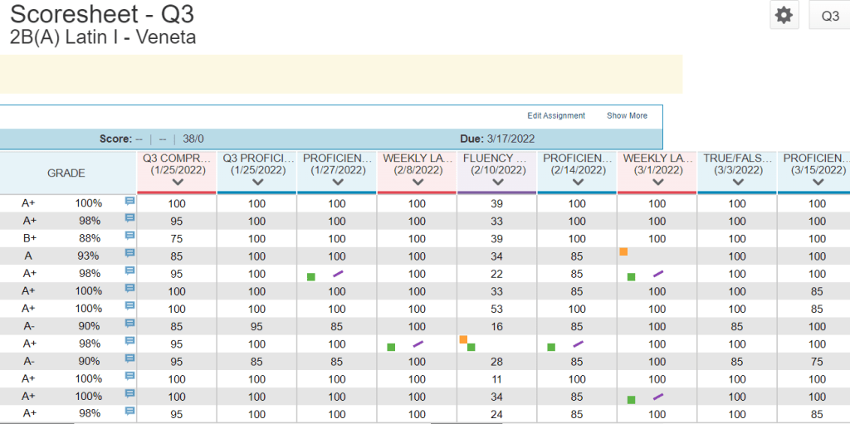850x424 pixels.
Task: Click green square in 2/14/2022 Proficiency column
Action: [551, 348]
